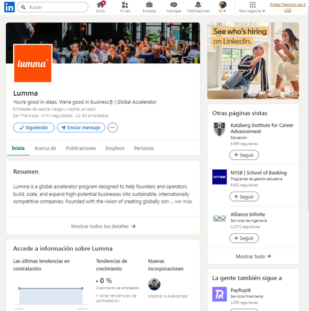Open Empleos briefcase icon

coord(150,4)
